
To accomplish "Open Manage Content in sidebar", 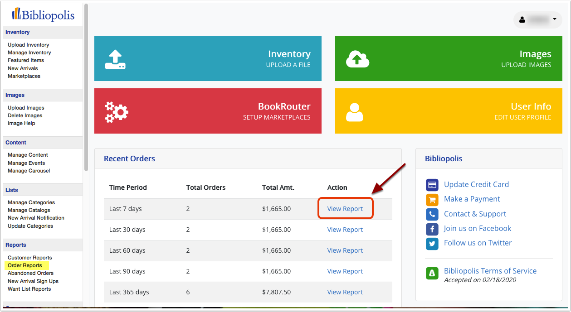I will (28, 155).
